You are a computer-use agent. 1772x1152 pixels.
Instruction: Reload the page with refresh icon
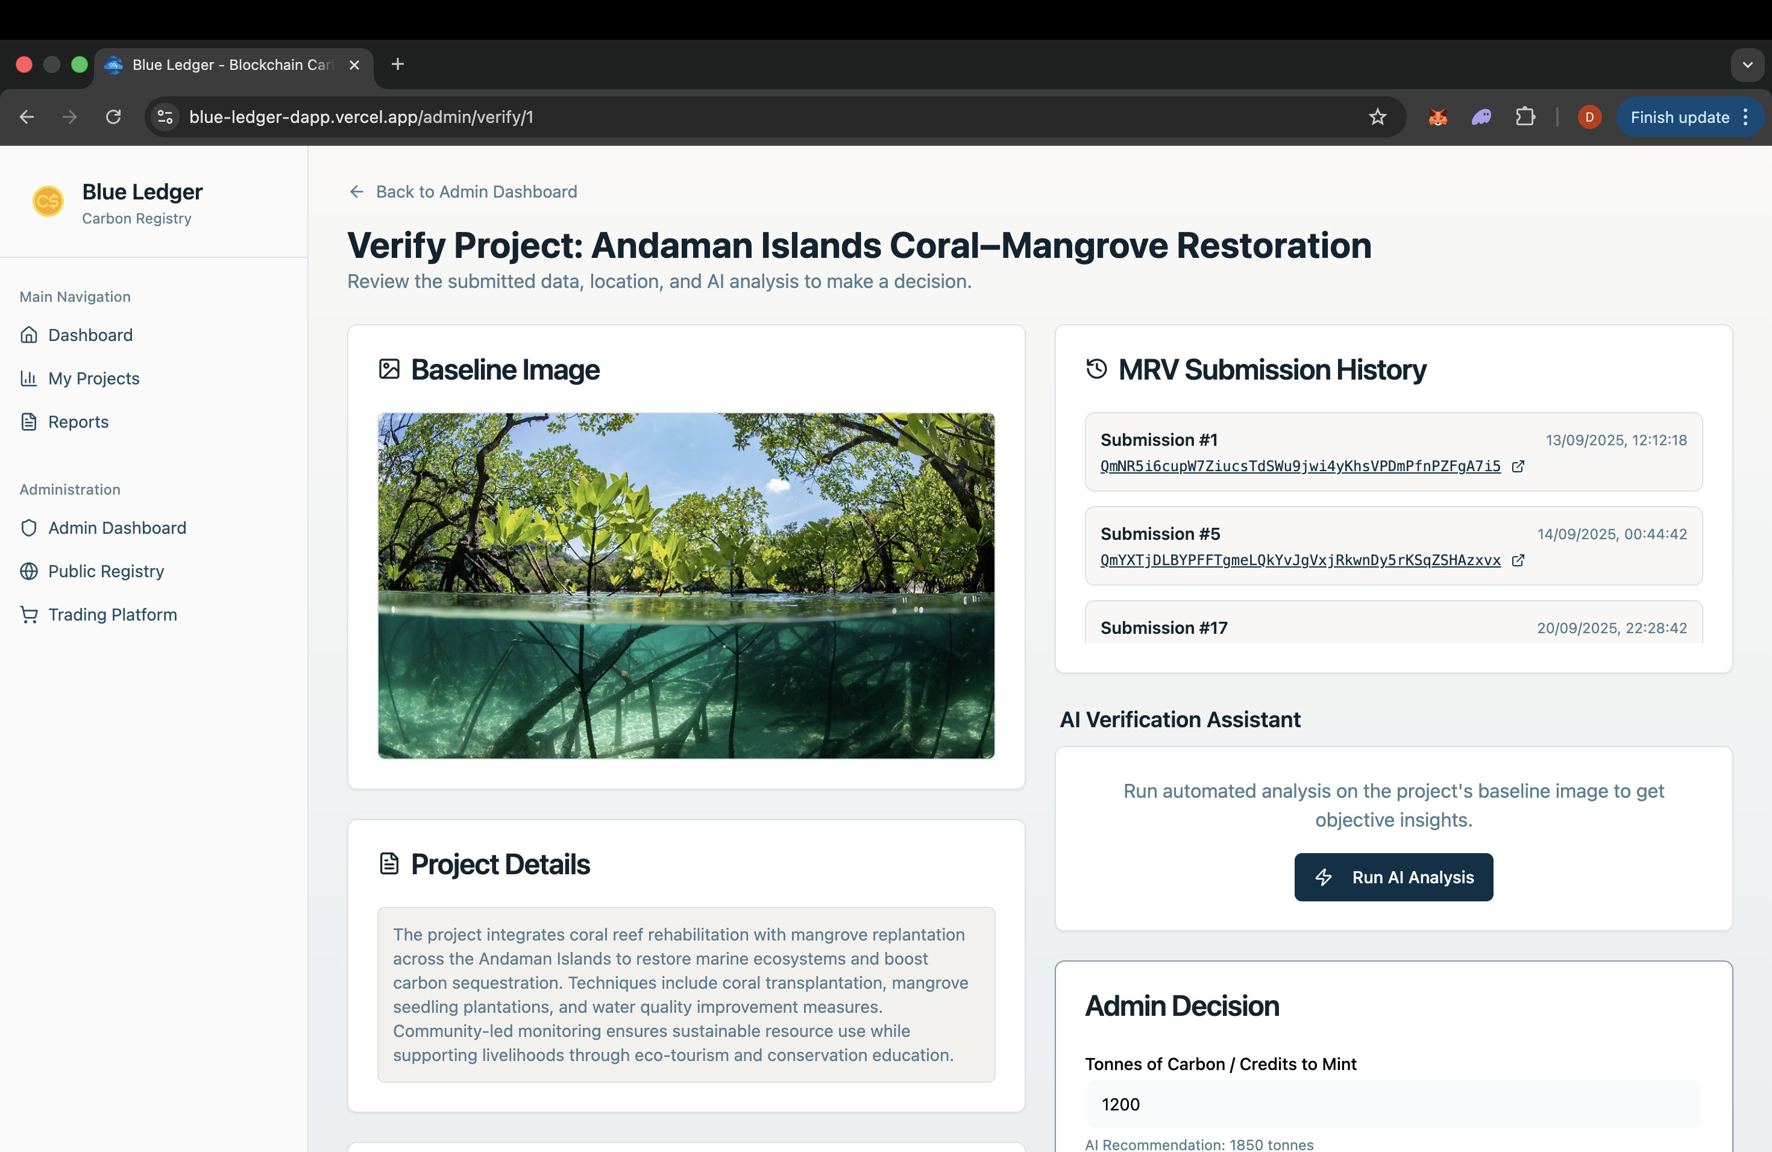[x=113, y=117]
